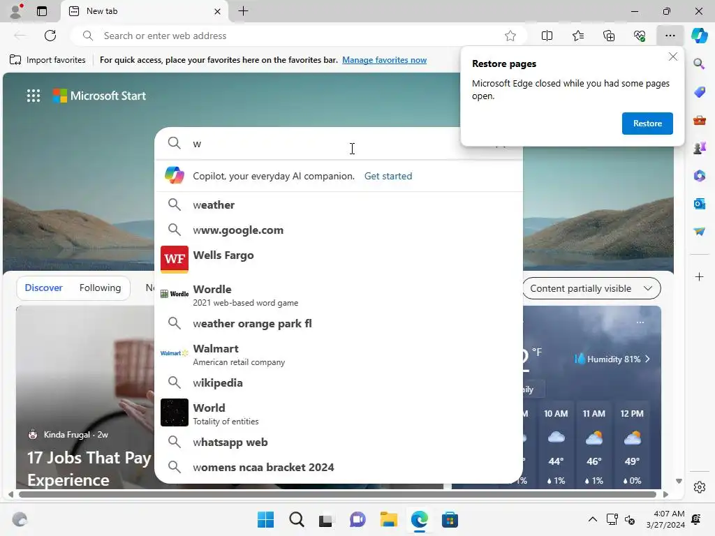Open the Collections icon
Viewport: 715px width, 536px height.
coord(609,36)
